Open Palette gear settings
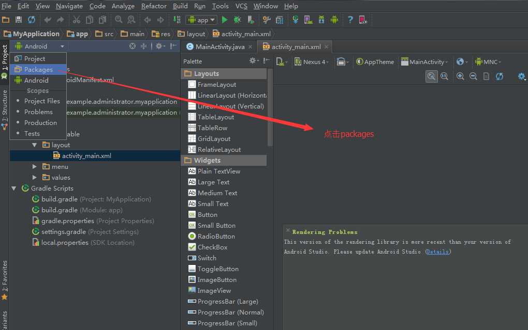 coord(254,60)
